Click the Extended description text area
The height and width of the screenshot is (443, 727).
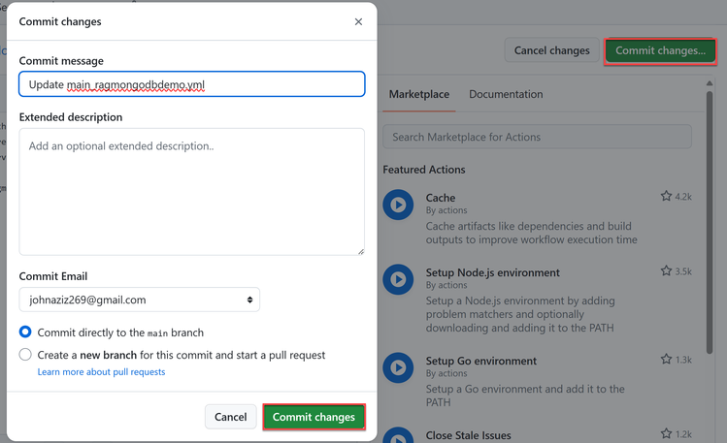(192, 191)
